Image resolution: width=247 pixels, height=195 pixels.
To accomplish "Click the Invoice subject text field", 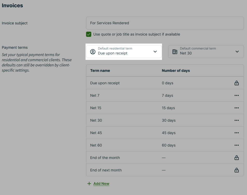I will pyautogui.click(x=165, y=23).
